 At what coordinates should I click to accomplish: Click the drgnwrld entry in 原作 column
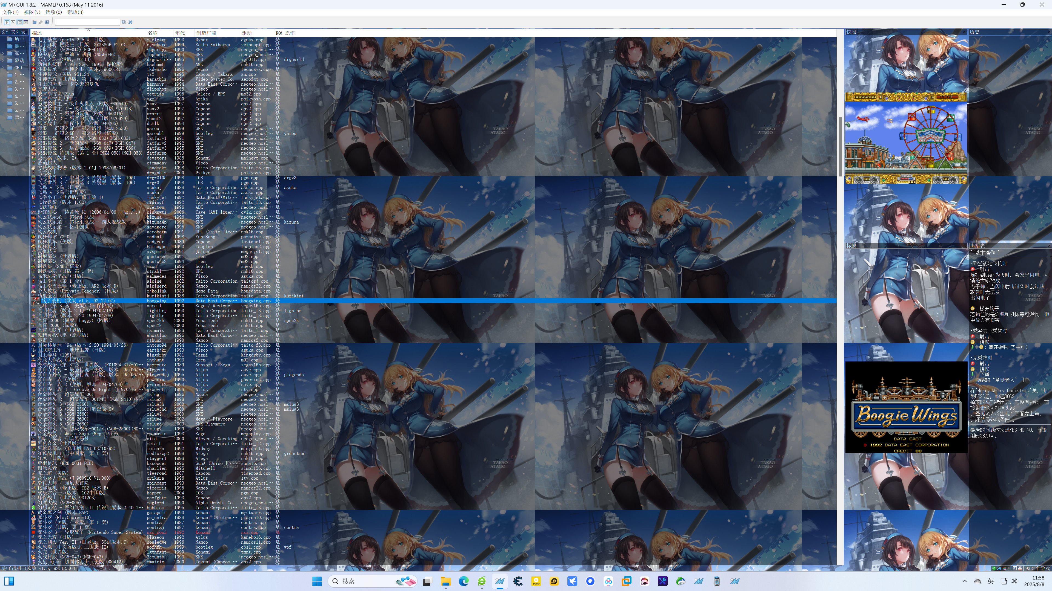294,60
